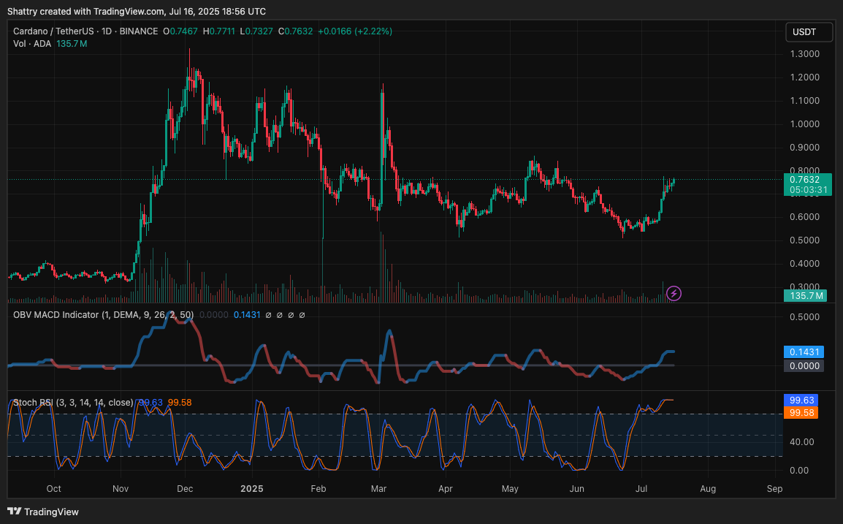843x524 pixels.
Task: Click the Dec label on time axis
Action: click(x=184, y=488)
